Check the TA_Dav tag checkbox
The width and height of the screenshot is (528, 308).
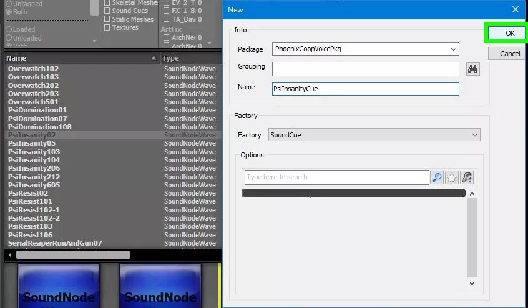[x=166, y=19]
